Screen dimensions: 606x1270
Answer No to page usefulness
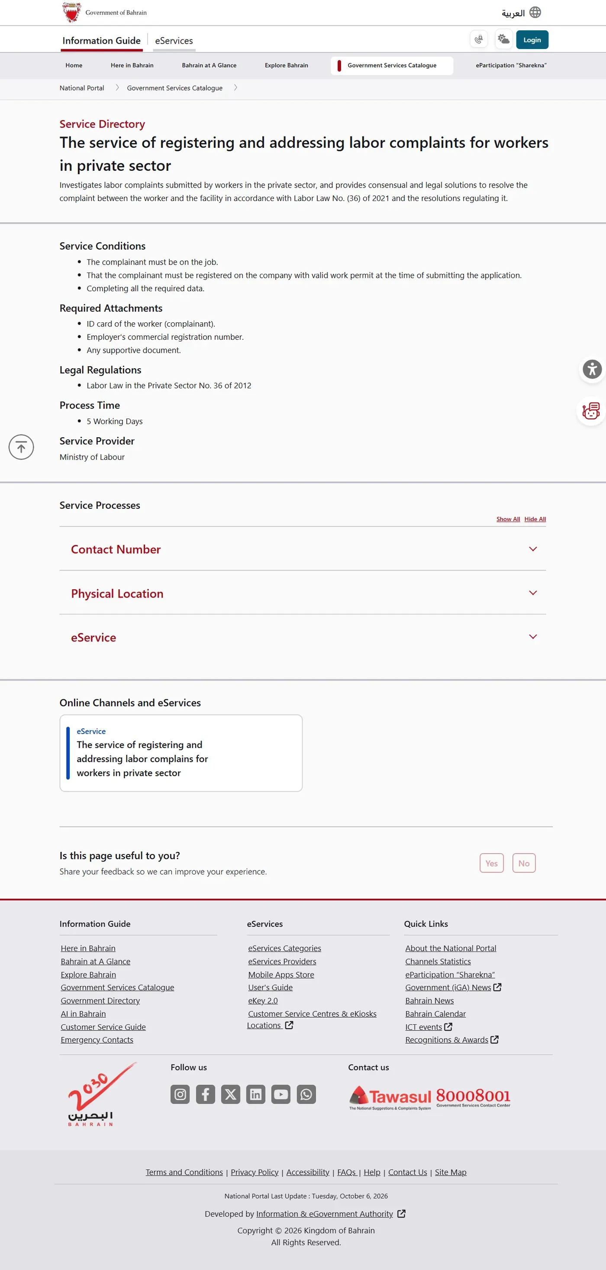[x=524, y=863]
